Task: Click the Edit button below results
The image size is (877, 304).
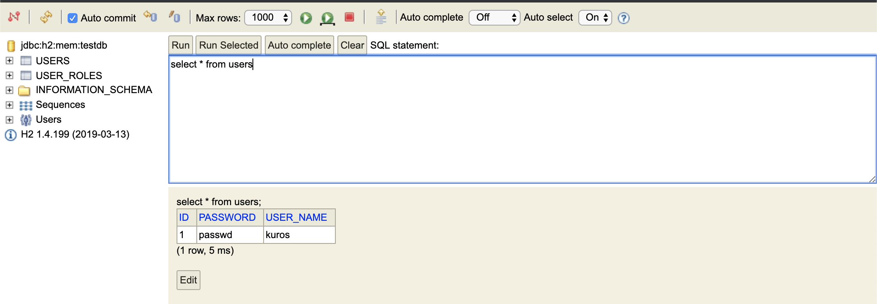Action: [189, 280]
